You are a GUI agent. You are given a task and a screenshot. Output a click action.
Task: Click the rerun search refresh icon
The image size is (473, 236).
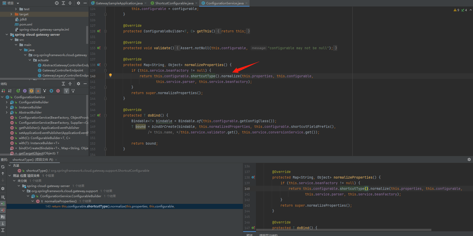coord(3,167)
